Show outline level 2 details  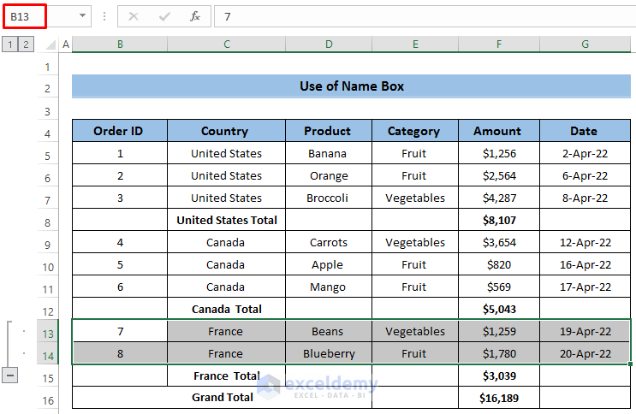26,44
